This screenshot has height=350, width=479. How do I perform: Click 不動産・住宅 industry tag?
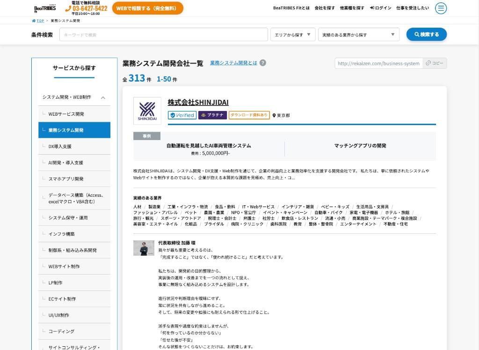coord(396,224)
